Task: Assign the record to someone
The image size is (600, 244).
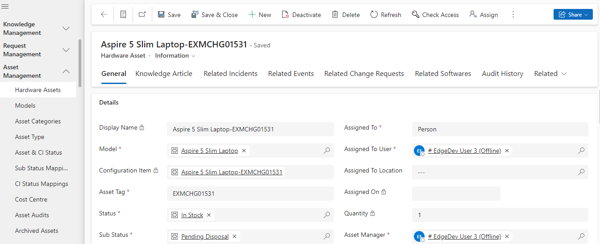Action: click(484, 15)
